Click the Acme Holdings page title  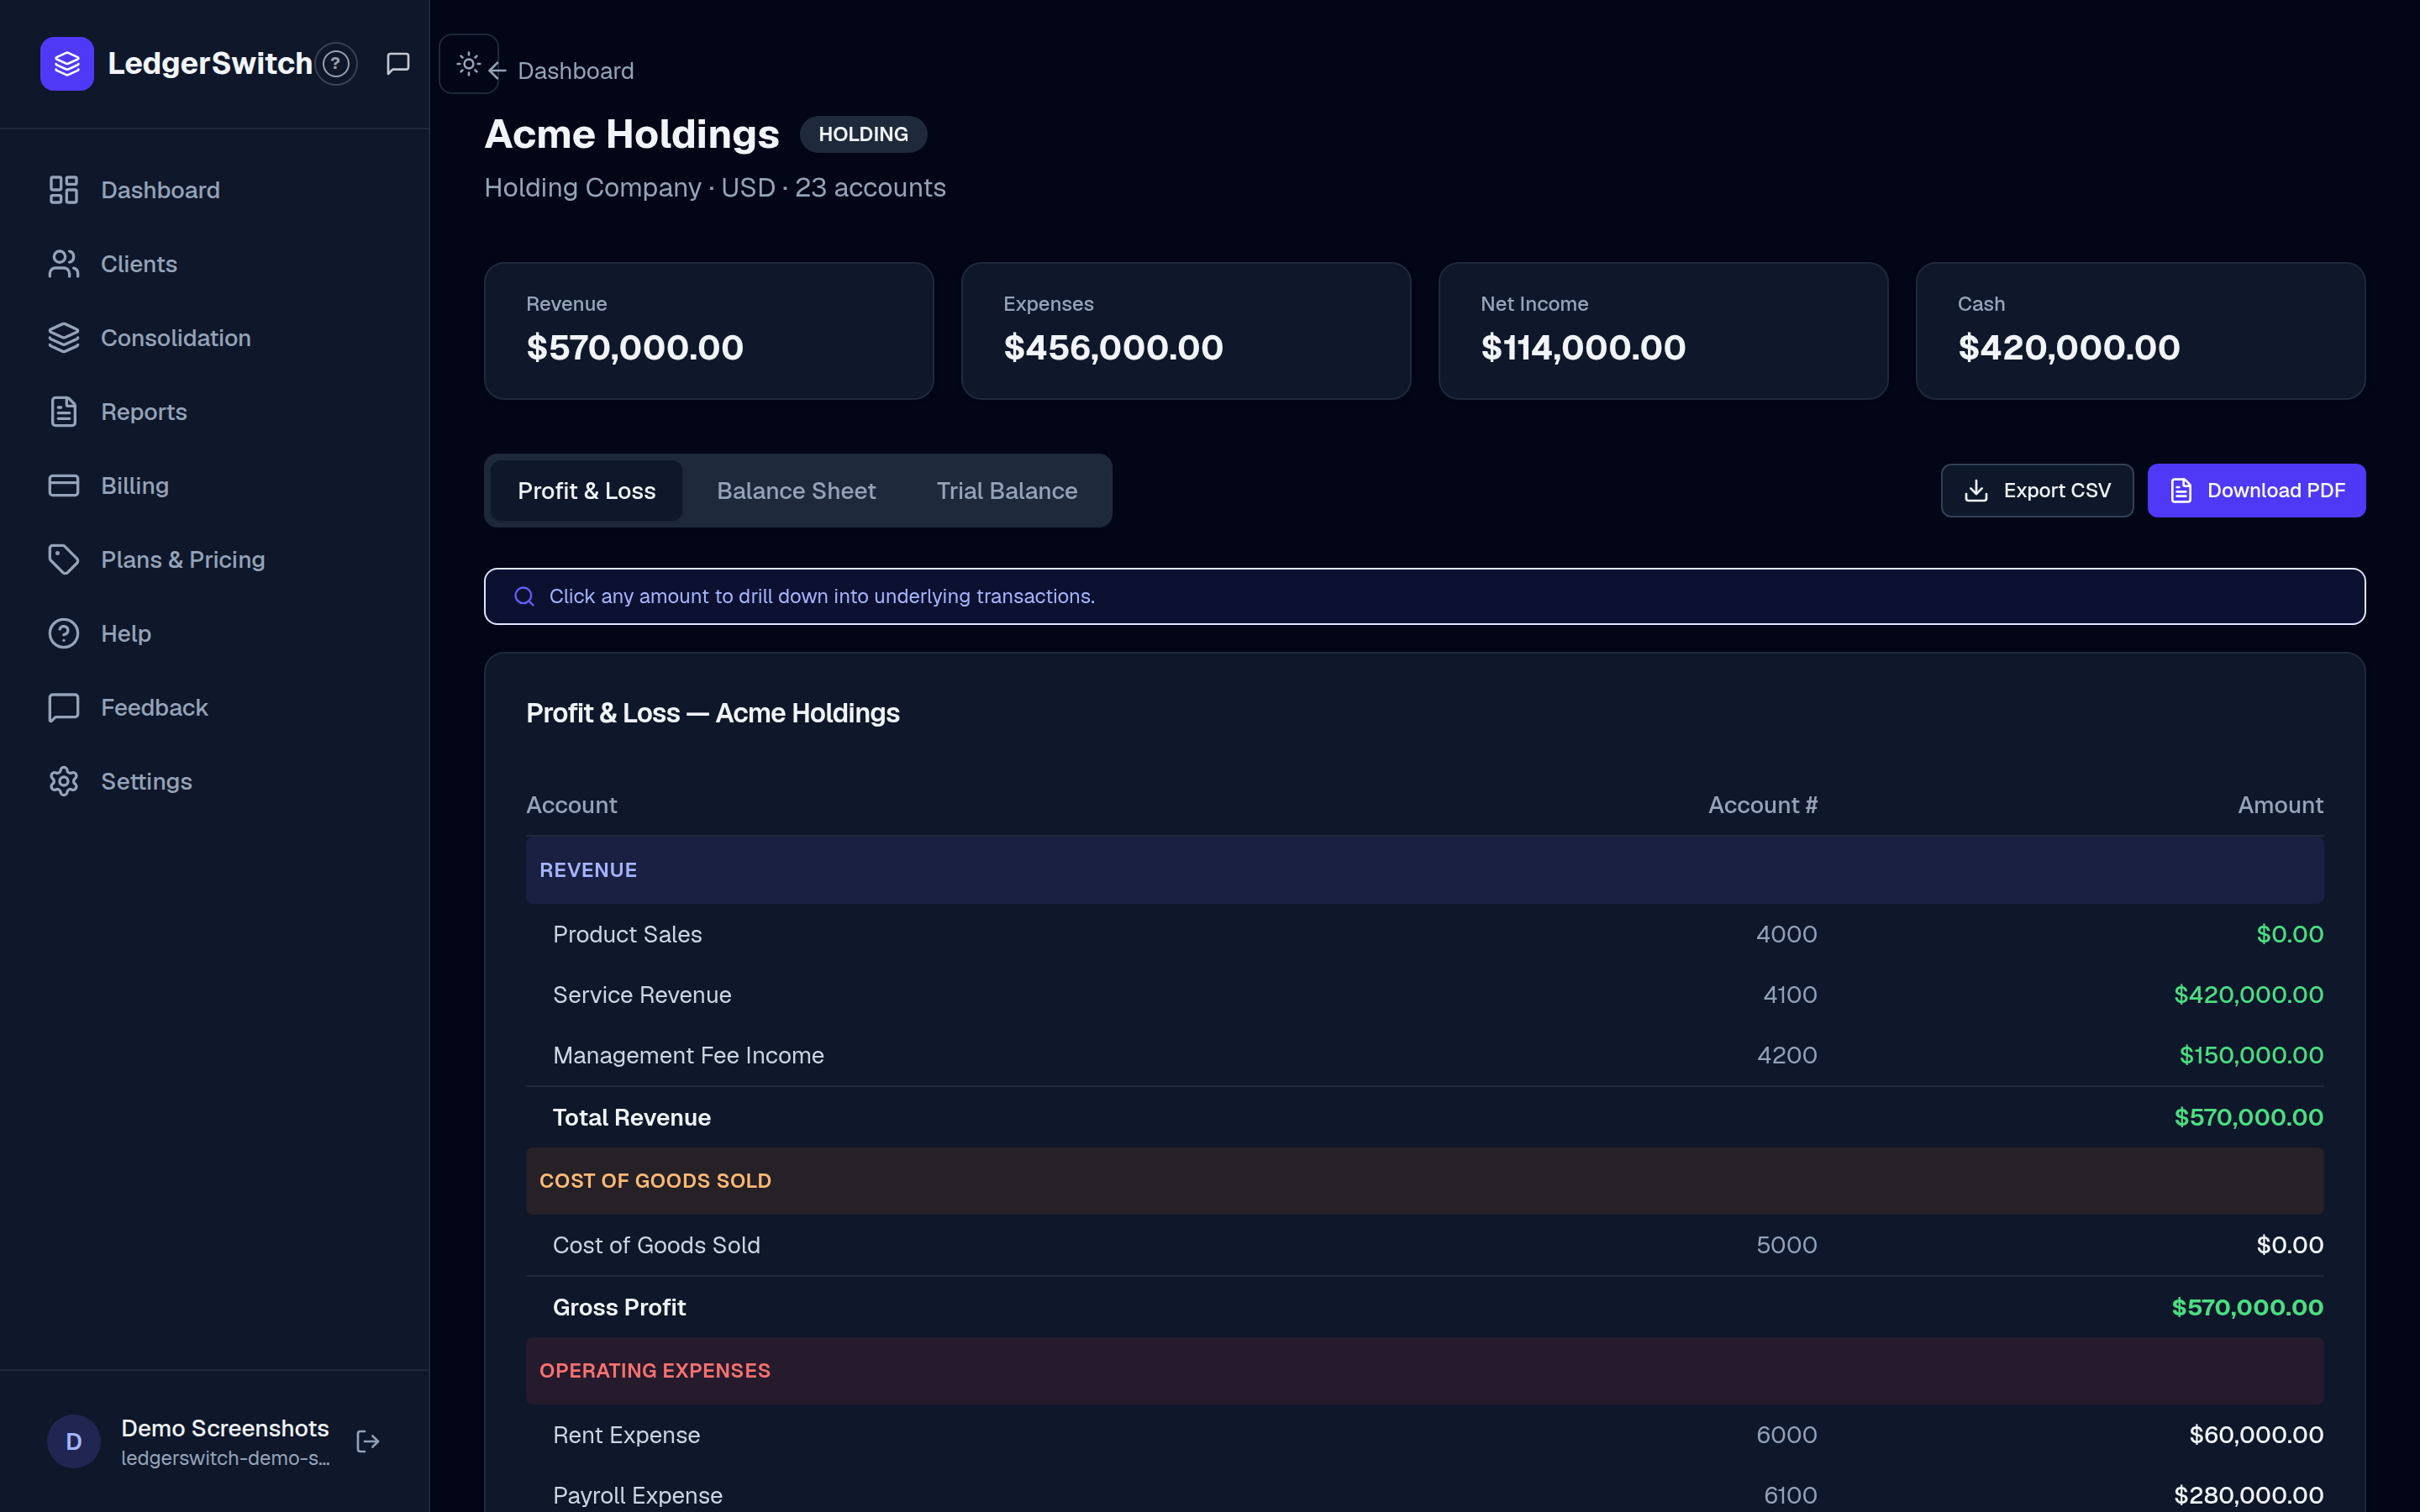pos(632,134)
